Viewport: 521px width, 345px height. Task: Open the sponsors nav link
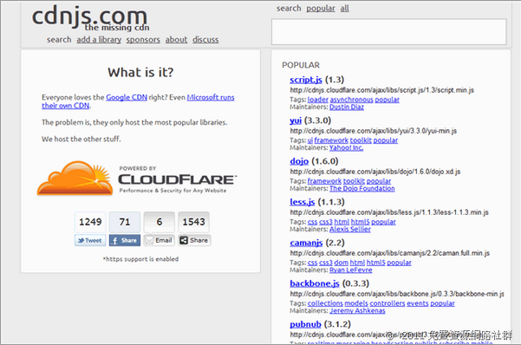pyautogui.click(x=143, y=40)
